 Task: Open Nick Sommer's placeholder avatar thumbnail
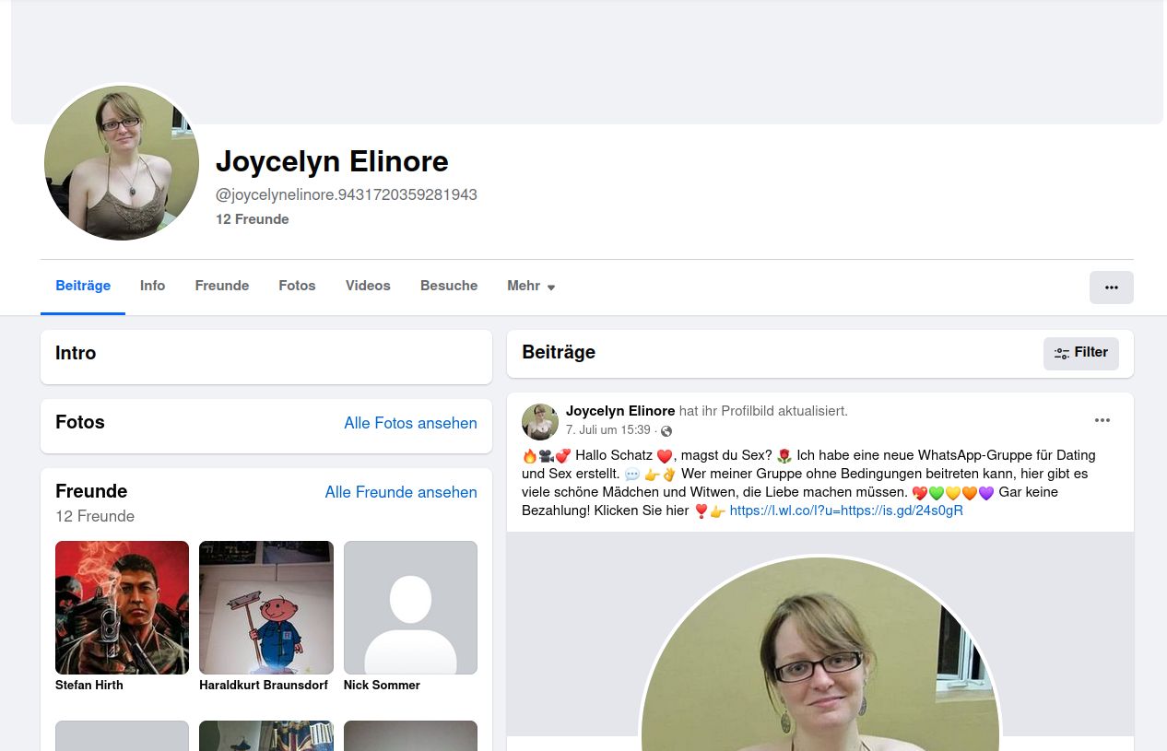tap(410, 607)
